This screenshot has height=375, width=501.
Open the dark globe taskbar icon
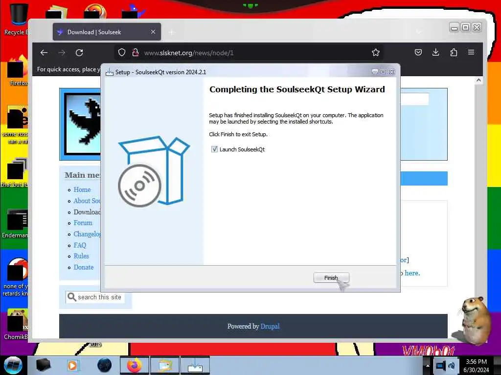(104, 365)
